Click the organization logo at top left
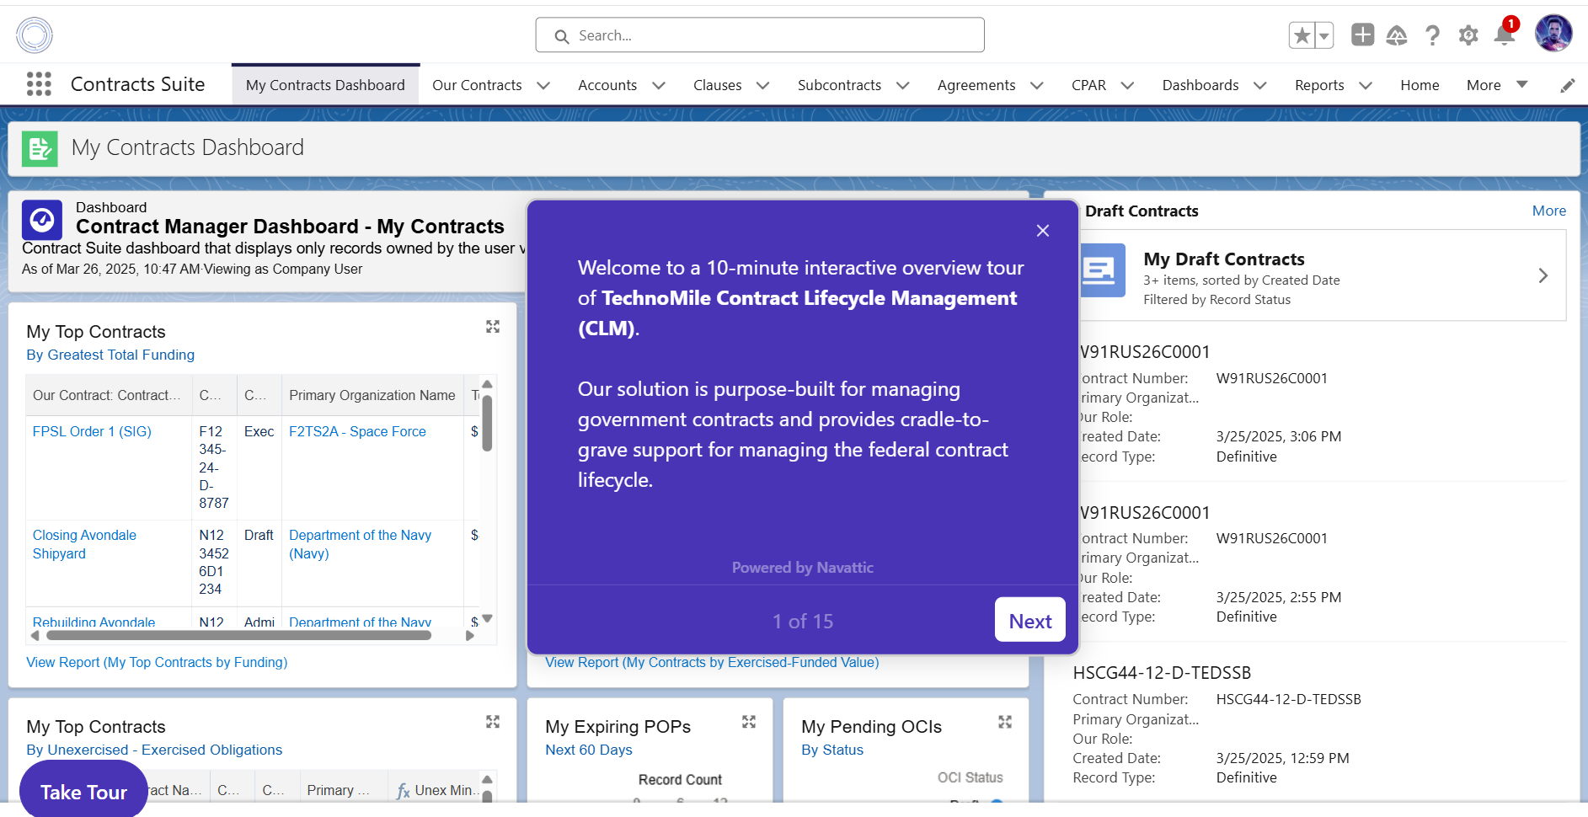 pos(35,35)
